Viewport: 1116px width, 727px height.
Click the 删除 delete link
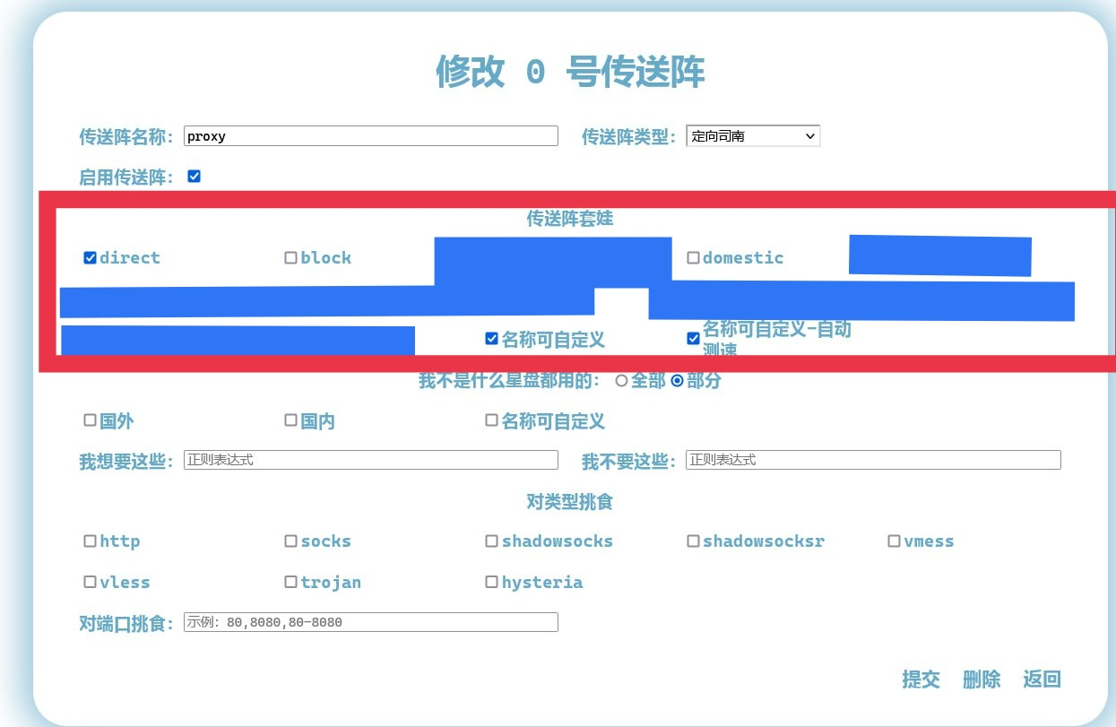981,679
